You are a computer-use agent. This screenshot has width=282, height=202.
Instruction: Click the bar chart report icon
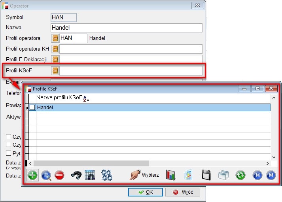pyautogui.click(x=170, y=175)
